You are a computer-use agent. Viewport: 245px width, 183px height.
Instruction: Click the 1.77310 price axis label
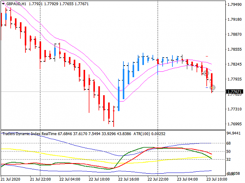click(x=234, y=109)
